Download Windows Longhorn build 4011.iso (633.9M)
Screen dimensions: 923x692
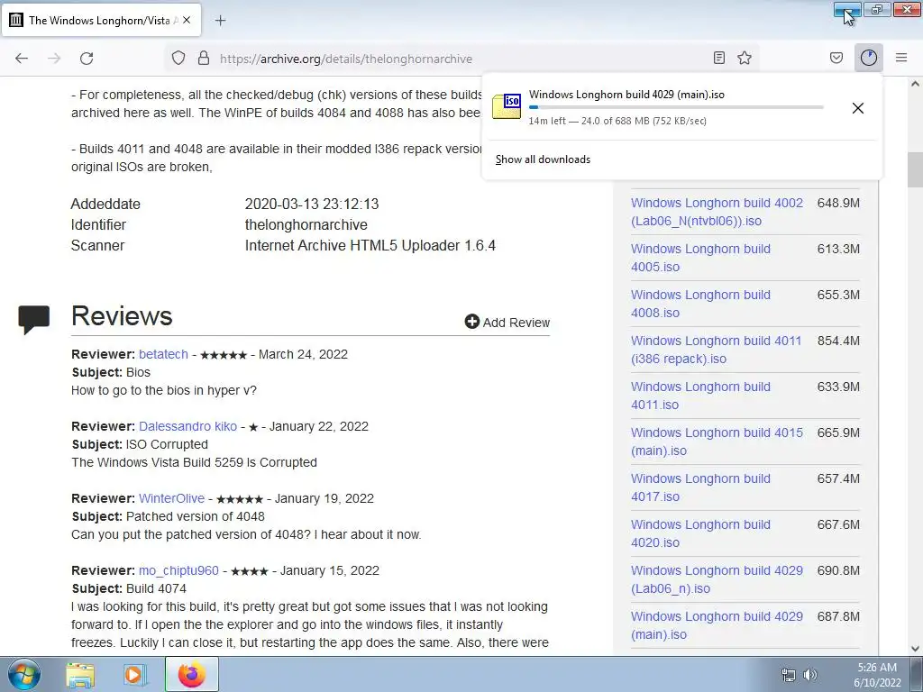700,396
